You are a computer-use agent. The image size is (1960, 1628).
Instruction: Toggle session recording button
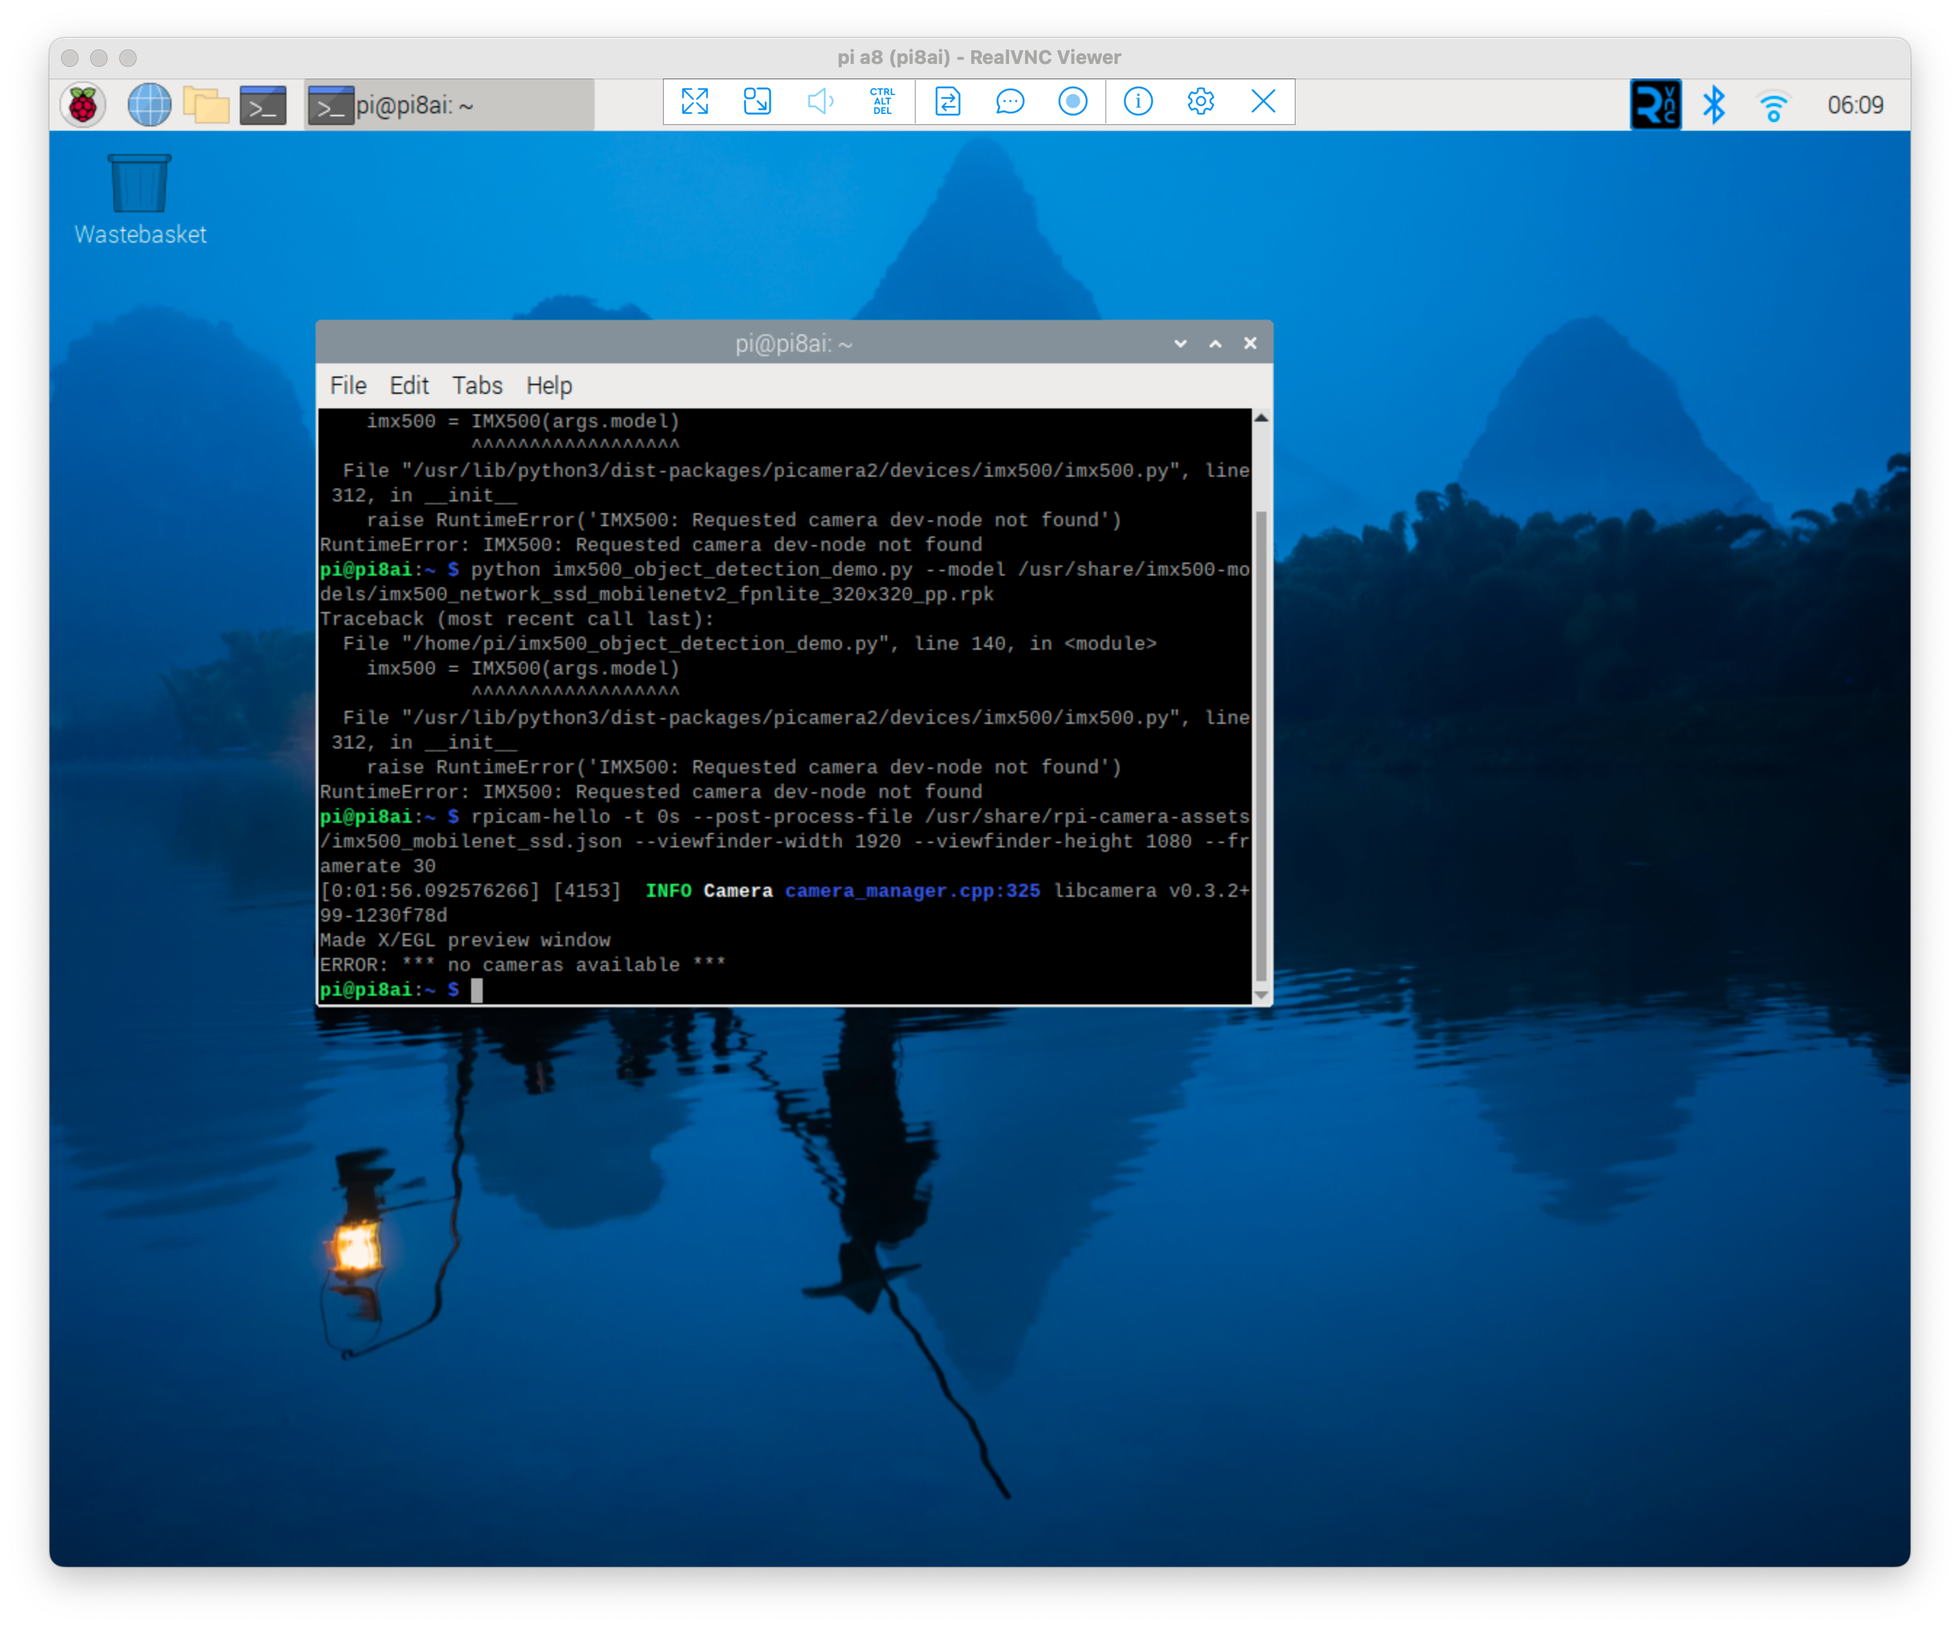tap(1072, 102)
